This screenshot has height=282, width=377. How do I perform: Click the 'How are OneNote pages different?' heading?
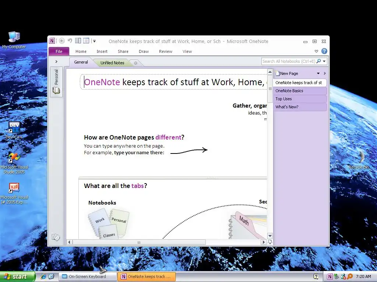tap(134, 137)
